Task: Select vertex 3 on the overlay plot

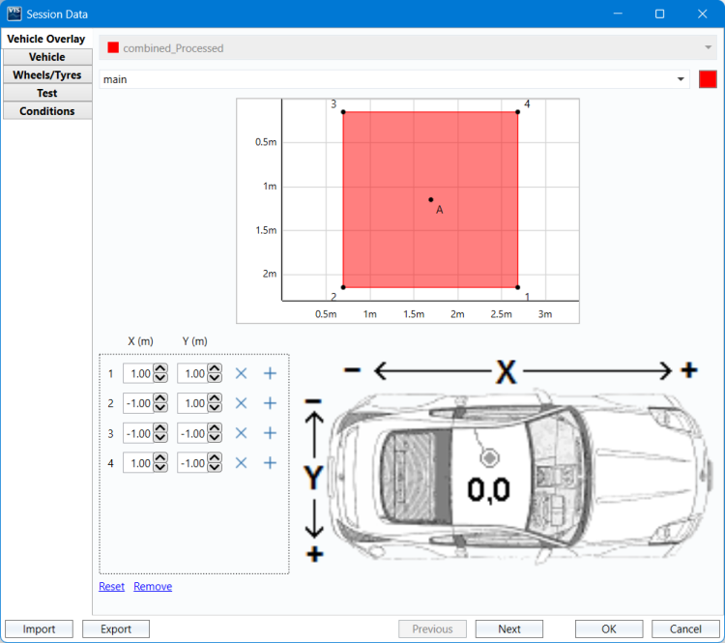Action: (x=343, y=112)
